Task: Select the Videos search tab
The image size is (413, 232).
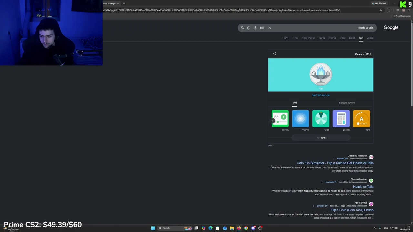Action: [332, 38]
